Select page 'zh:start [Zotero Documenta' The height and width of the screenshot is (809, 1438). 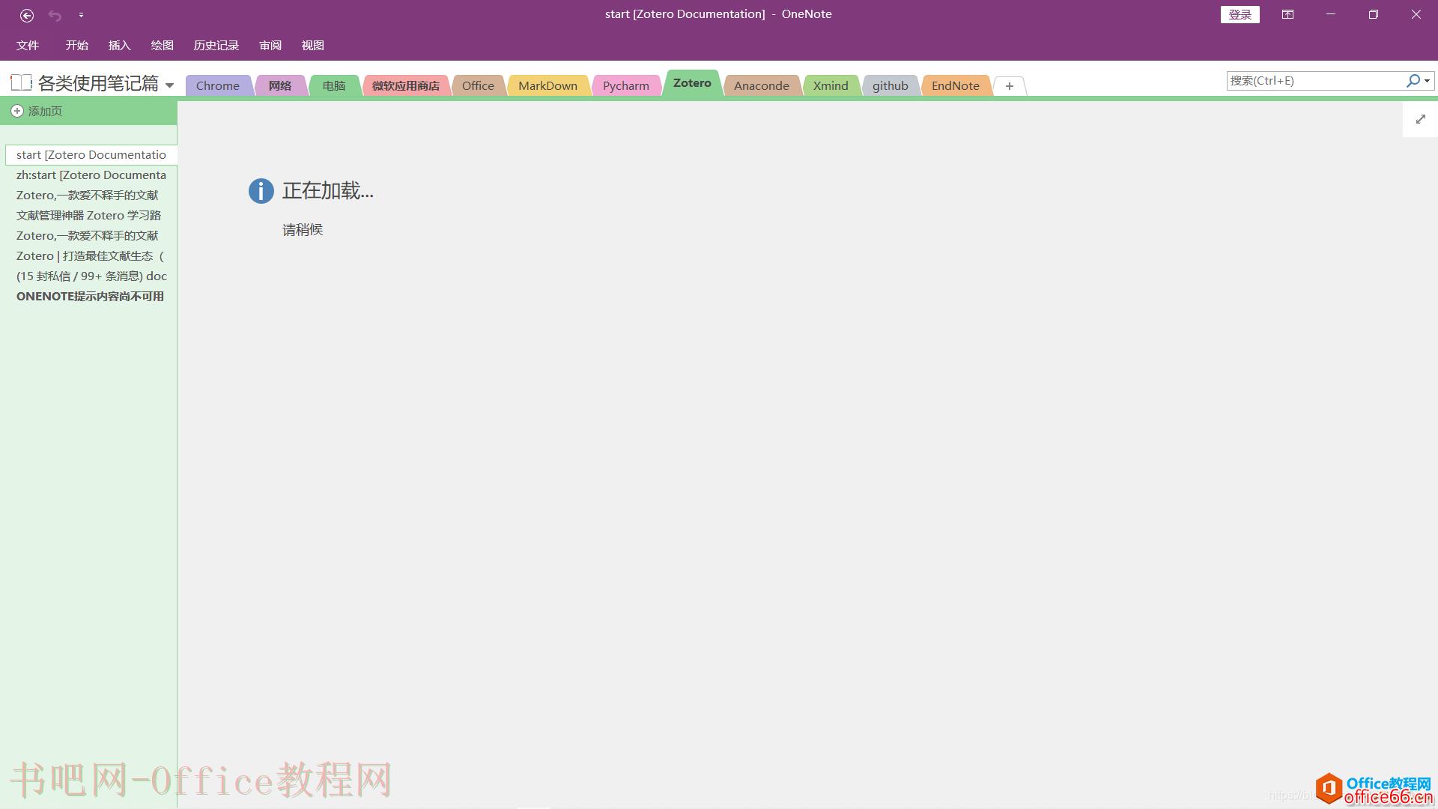coord(91,175)
